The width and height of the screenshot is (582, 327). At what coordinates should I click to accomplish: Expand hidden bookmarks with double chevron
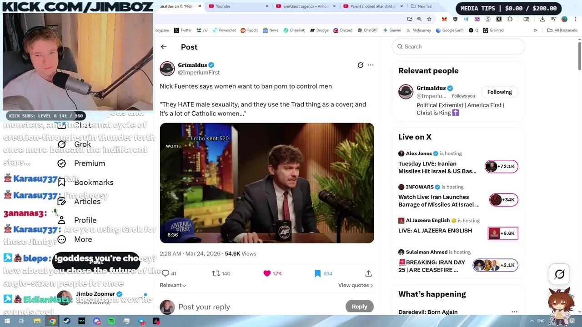pos(535,30)
